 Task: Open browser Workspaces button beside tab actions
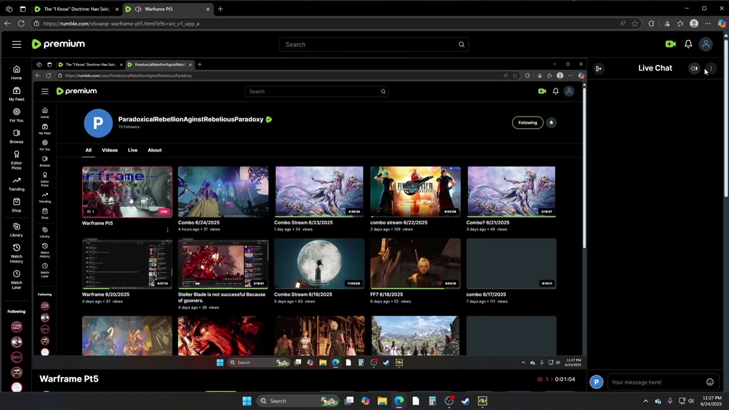9,9
